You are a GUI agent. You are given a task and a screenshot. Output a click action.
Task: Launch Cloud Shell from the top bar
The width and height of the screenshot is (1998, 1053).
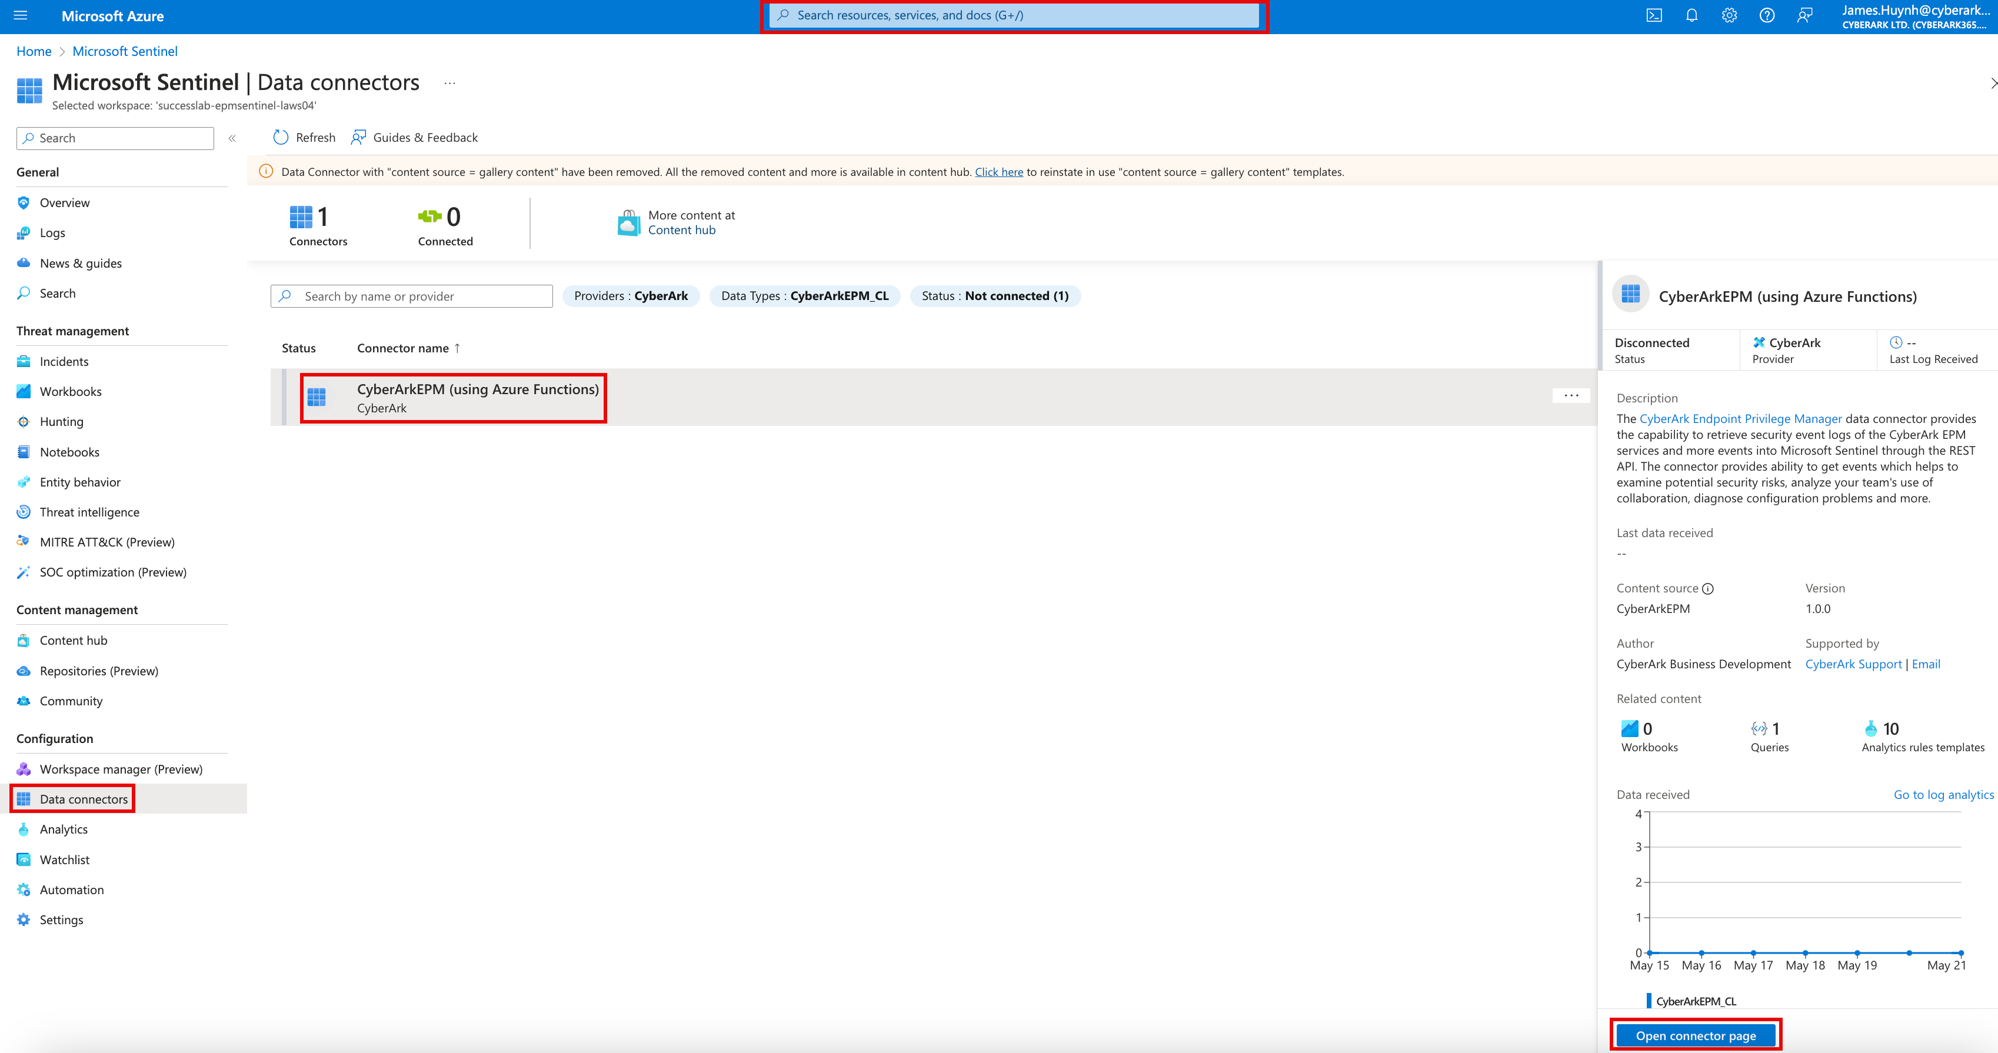tap(1654, 15)
